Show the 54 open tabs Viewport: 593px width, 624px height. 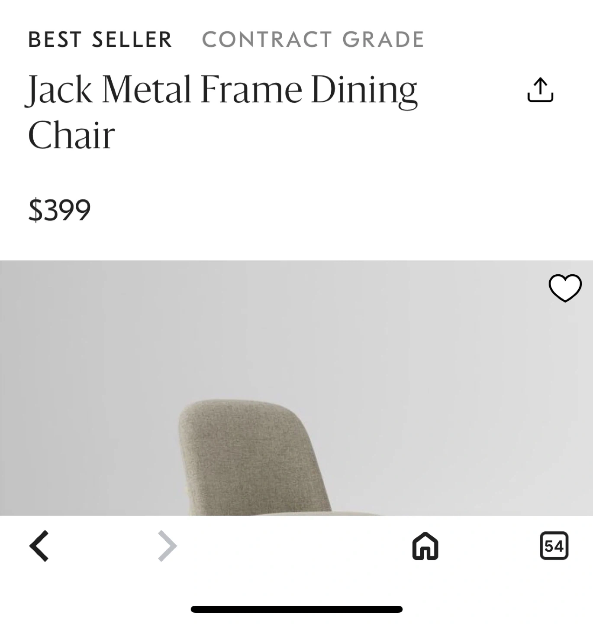554,546
